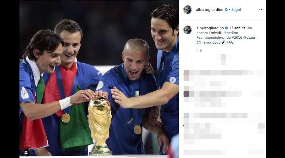Follow the account via Segui
Screen dimensions: 285x158
pos(236,10)
